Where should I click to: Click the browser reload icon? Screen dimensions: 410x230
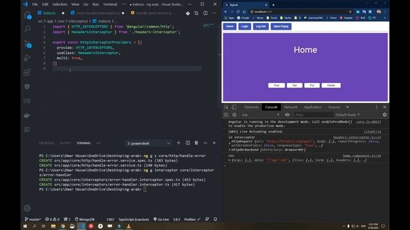(238, 11)
